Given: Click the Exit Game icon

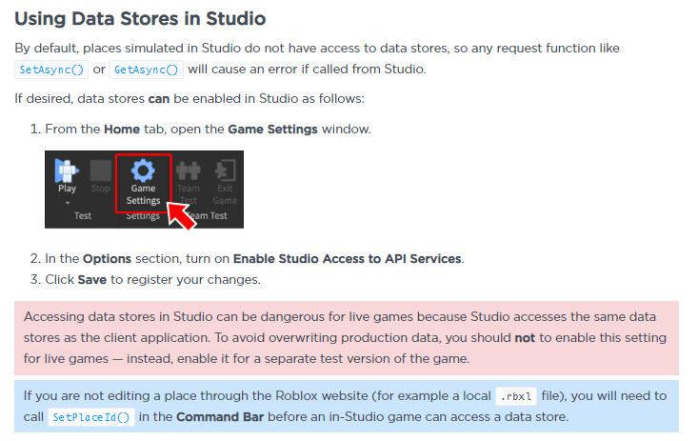Looking at the screenshot, I should coord(225,171).
